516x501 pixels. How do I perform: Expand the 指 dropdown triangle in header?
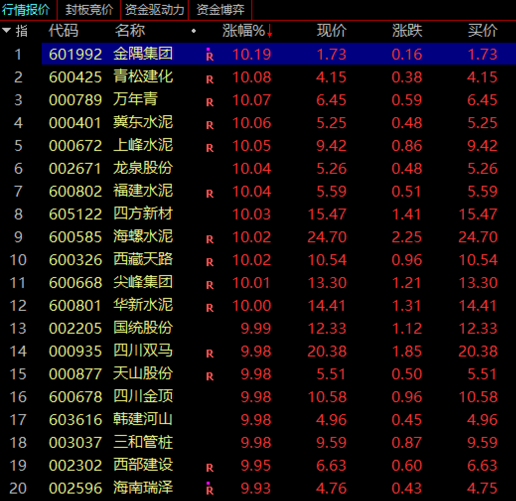pos(6,31)
